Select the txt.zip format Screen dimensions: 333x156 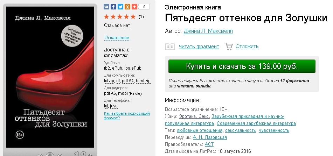click(x=109, y=81)
